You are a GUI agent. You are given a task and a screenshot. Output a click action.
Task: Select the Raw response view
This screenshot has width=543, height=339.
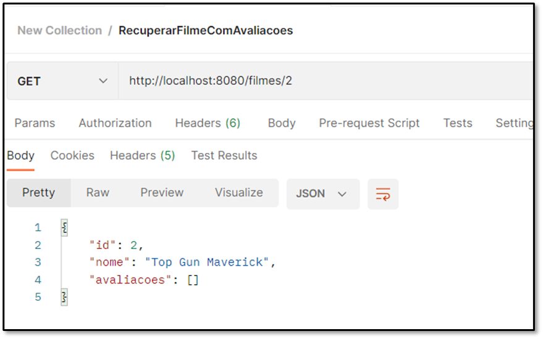pos(98,192)
